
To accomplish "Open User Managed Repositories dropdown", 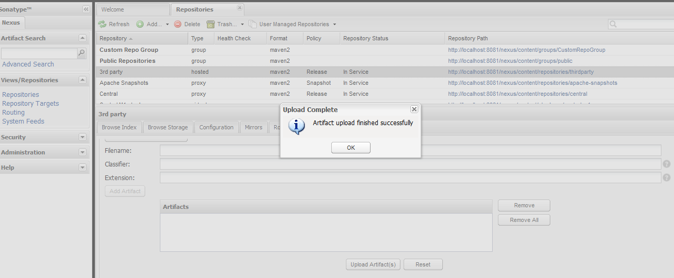I will (292, 24).
